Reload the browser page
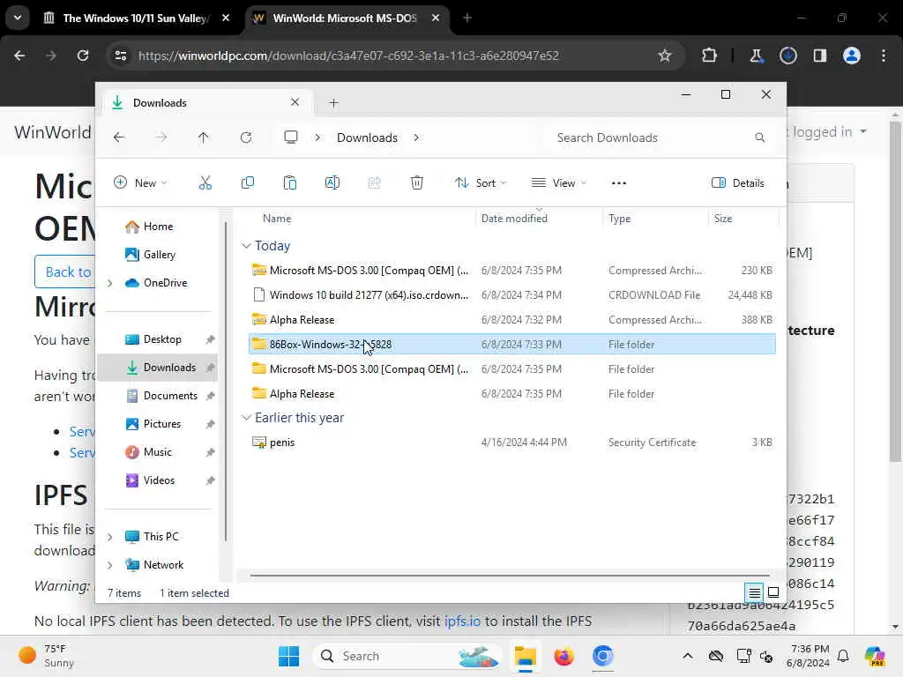Viewport: 903px width, 677px height. pyautogui.click(x=83, y=56)
